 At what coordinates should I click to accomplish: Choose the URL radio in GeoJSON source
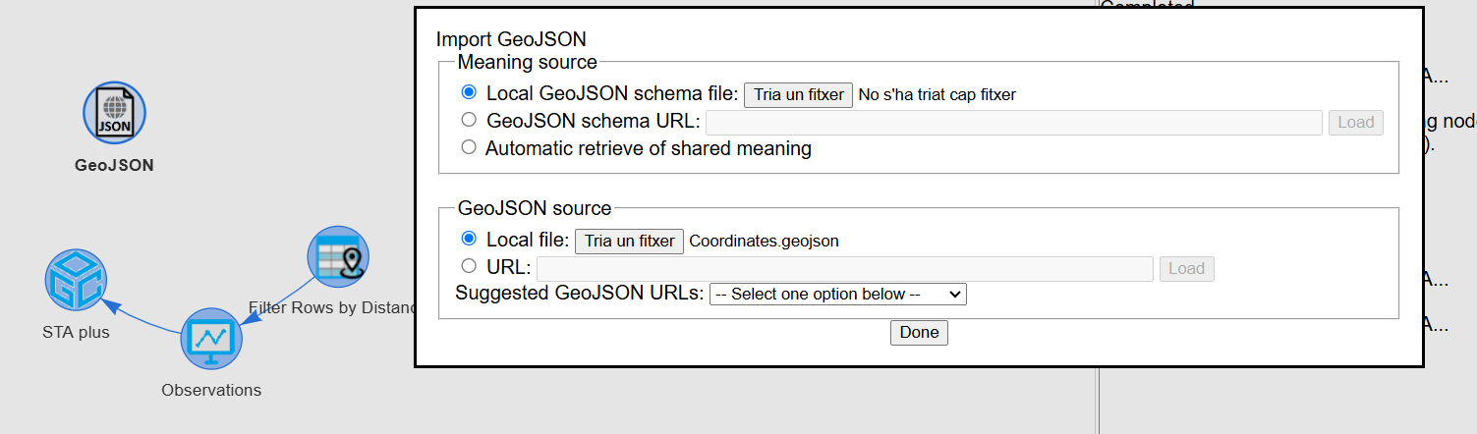[469, 266]
